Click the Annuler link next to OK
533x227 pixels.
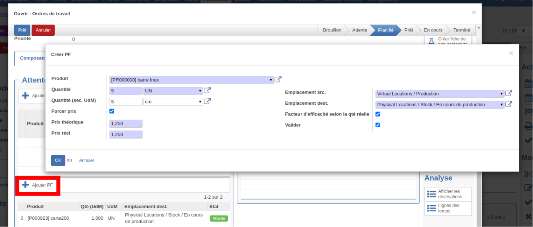pyautogui.click(x=87, y=160)
